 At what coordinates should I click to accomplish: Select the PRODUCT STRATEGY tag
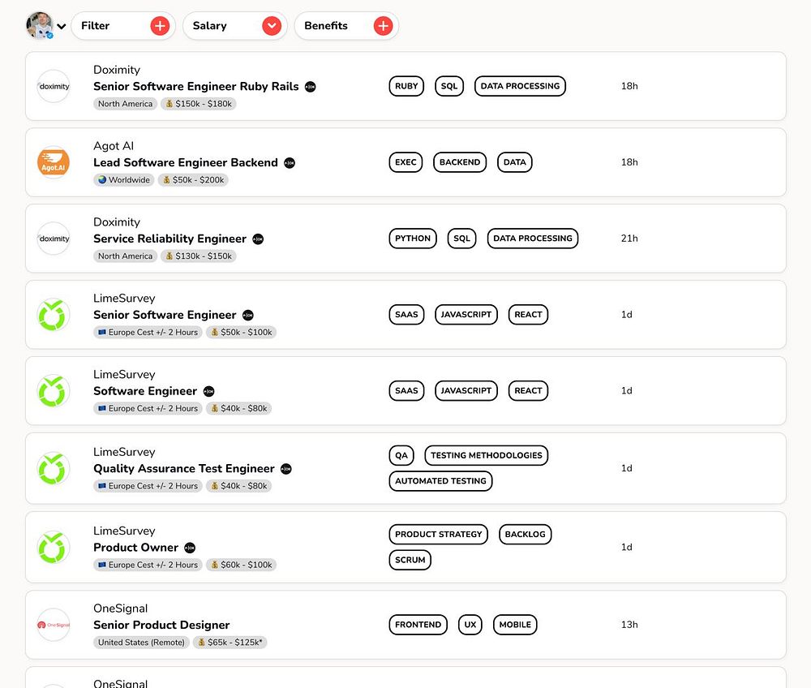(x=439, y=535)
